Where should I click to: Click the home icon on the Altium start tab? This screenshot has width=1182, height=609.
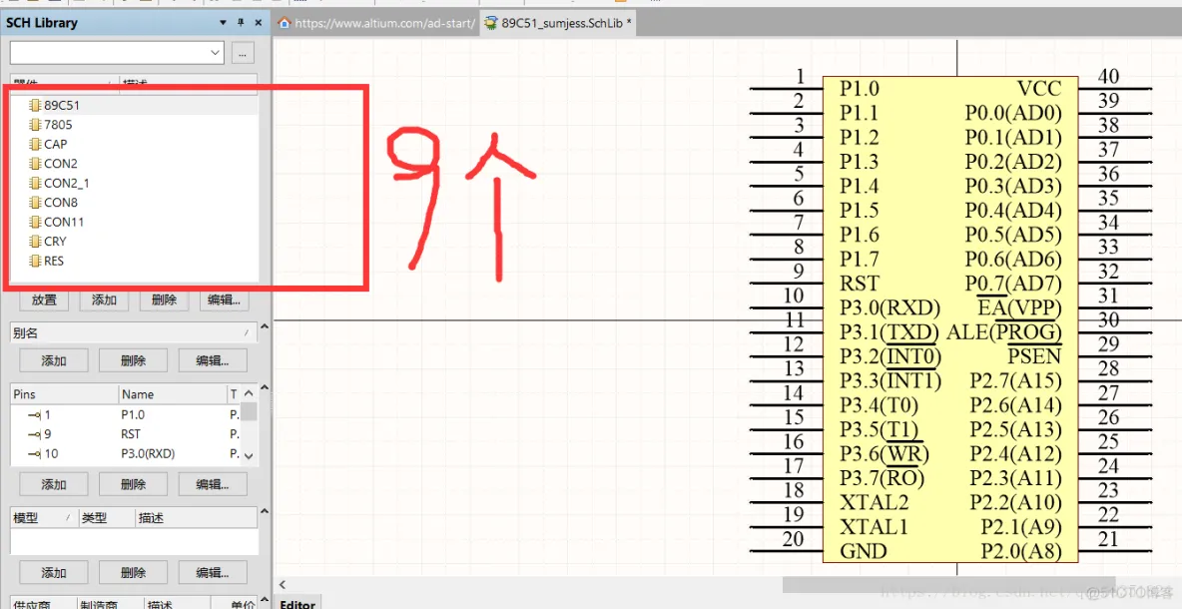pyautogui.click(x=285, y=23)
